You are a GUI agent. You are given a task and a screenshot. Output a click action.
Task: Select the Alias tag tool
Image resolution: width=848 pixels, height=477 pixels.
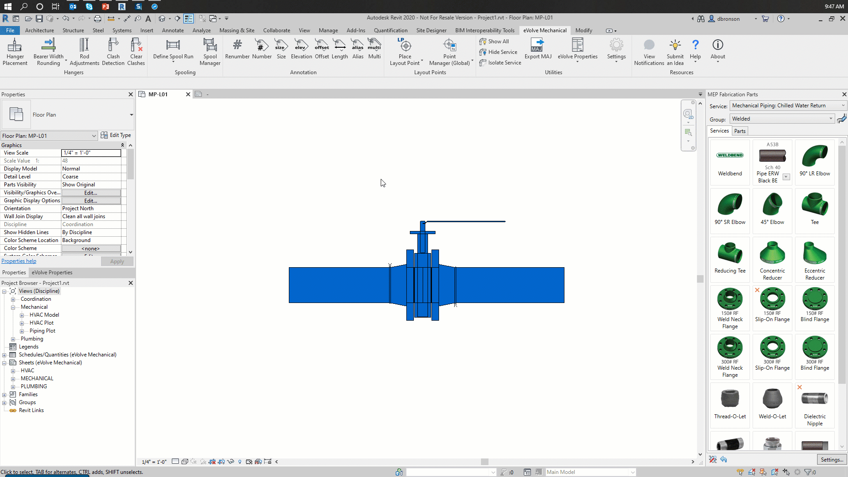[358, 49]
